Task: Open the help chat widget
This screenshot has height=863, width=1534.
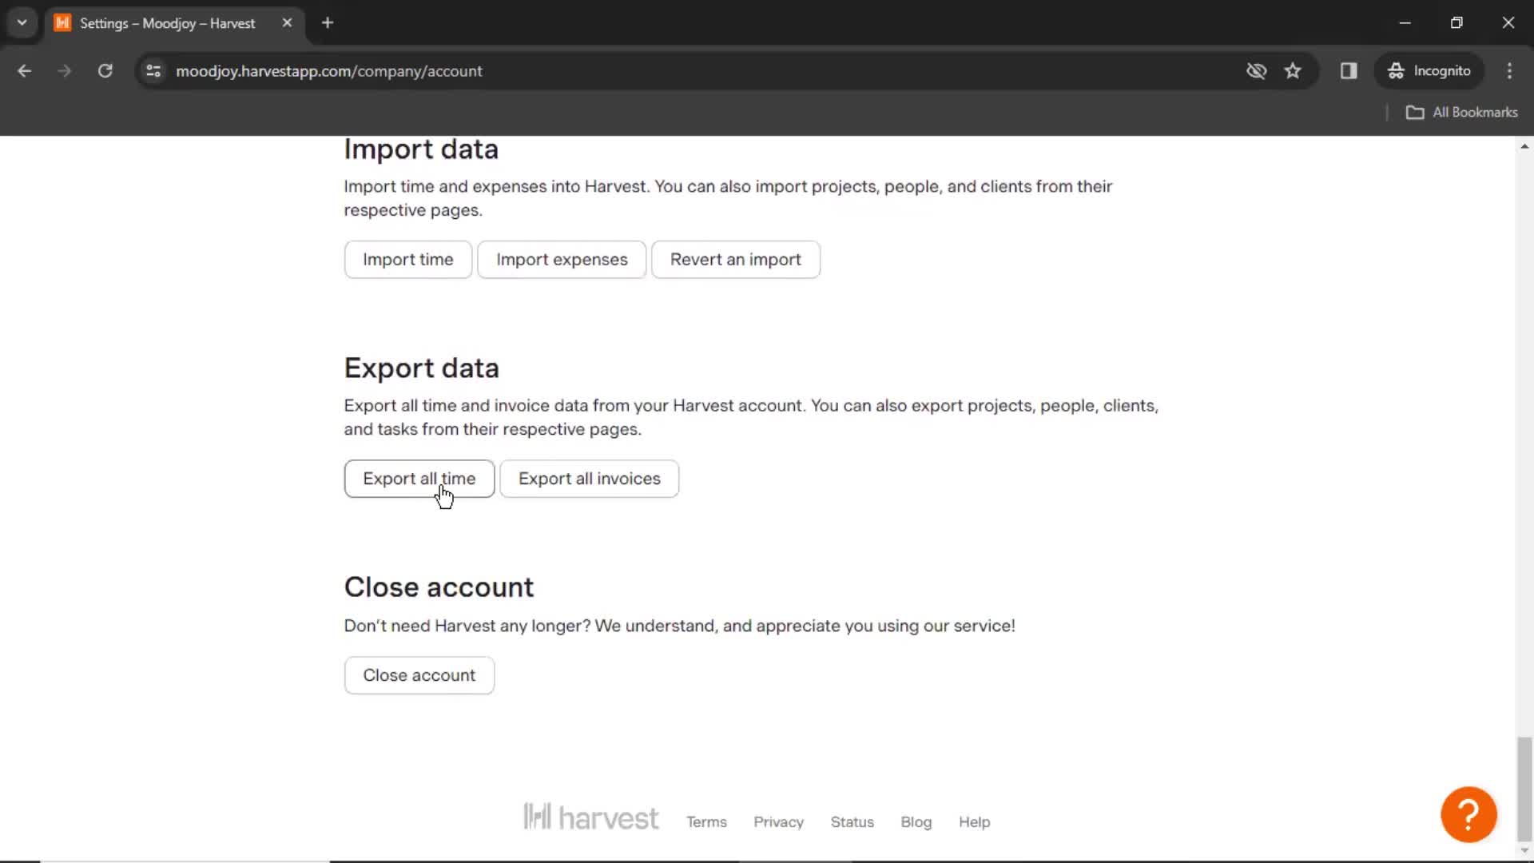Action: (1468, 814)
